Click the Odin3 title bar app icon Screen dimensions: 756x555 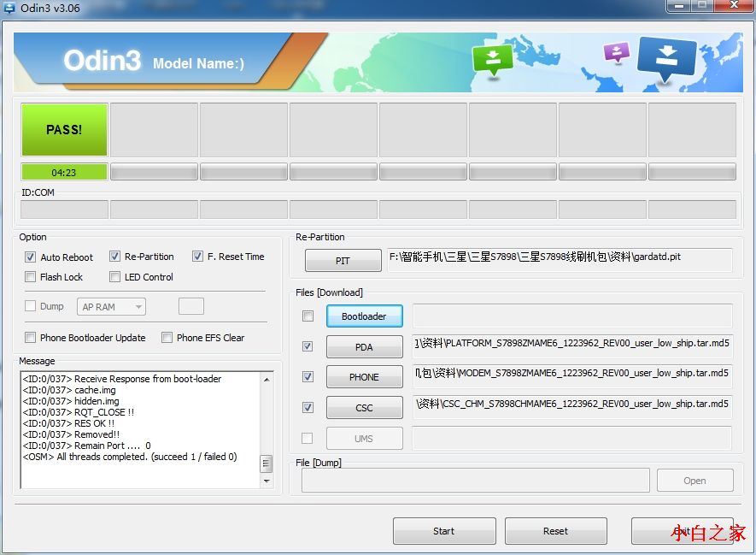point(9,8)
